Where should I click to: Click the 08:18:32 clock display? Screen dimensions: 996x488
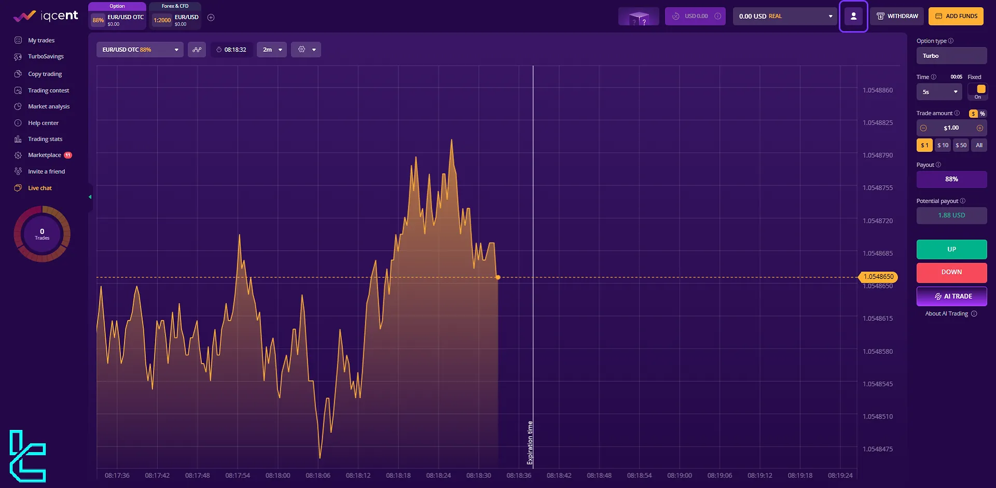click(x=231, y=50)
